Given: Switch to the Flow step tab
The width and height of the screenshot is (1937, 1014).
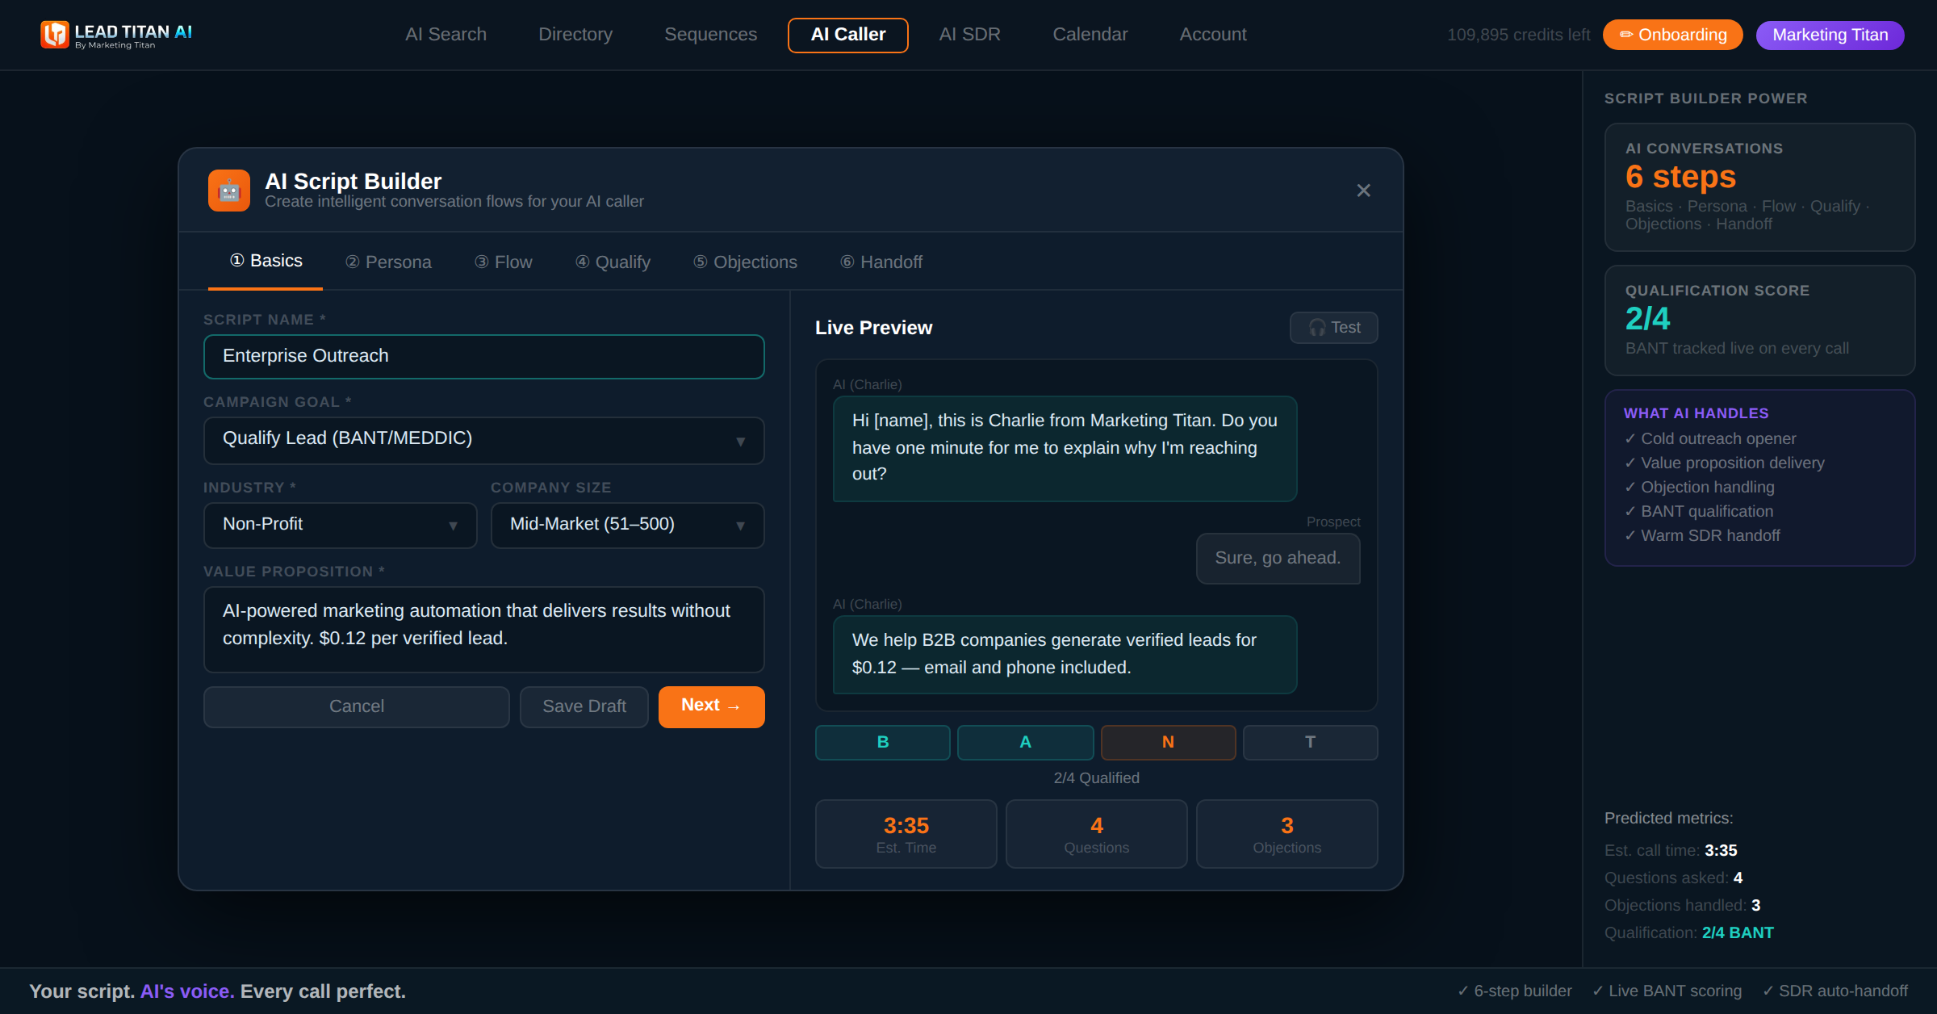Looking at the screenshot, I should tap(503, 262).
